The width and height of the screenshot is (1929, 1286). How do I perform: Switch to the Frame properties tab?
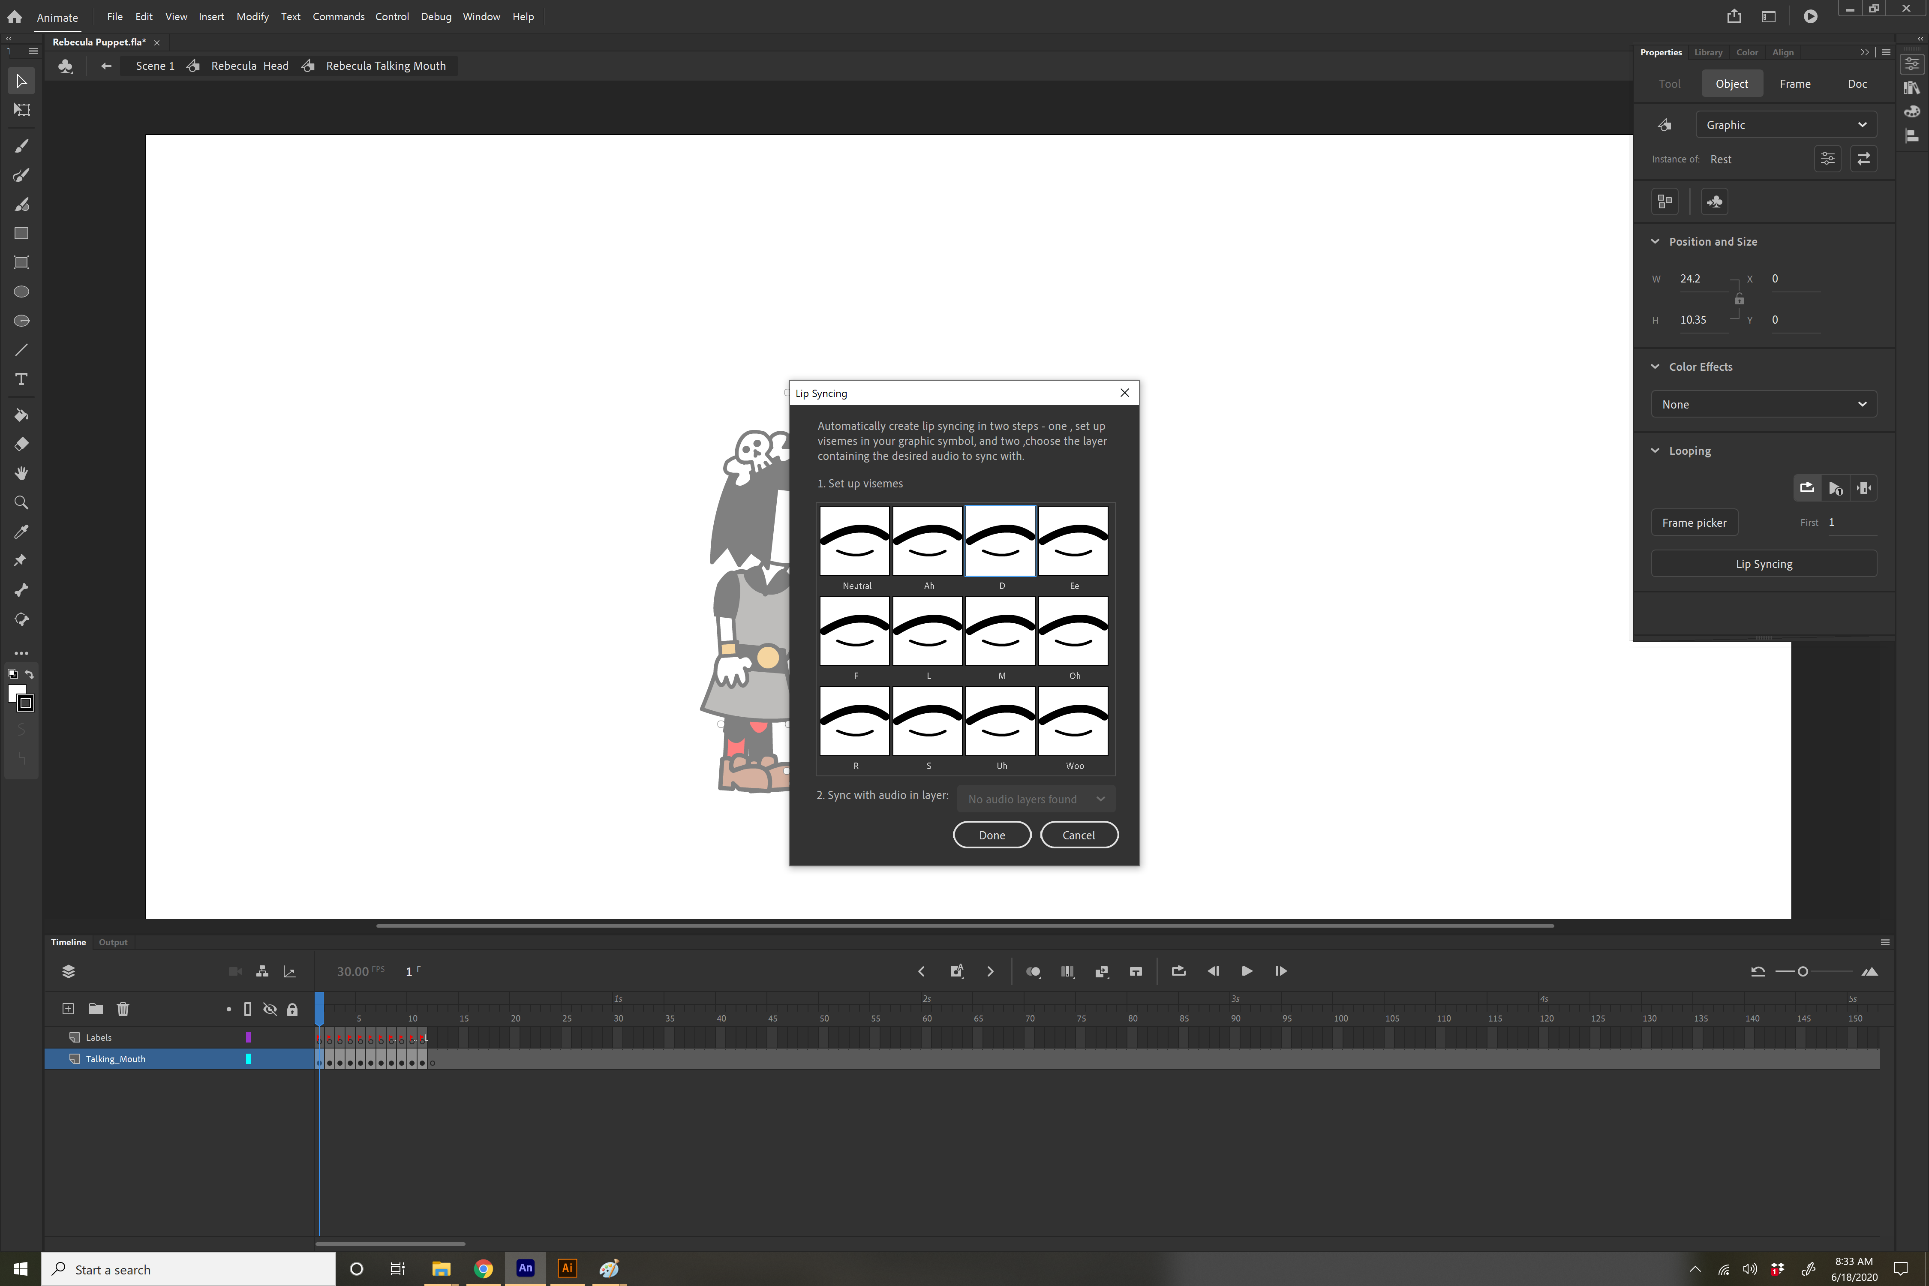pos(1794,84)
